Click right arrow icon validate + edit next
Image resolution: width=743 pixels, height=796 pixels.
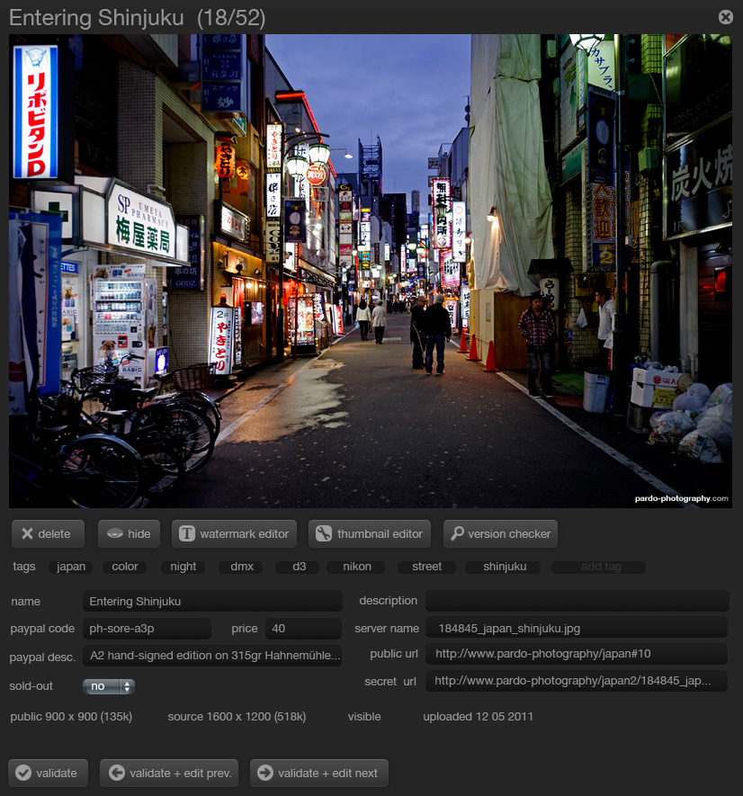pos(265,773)
